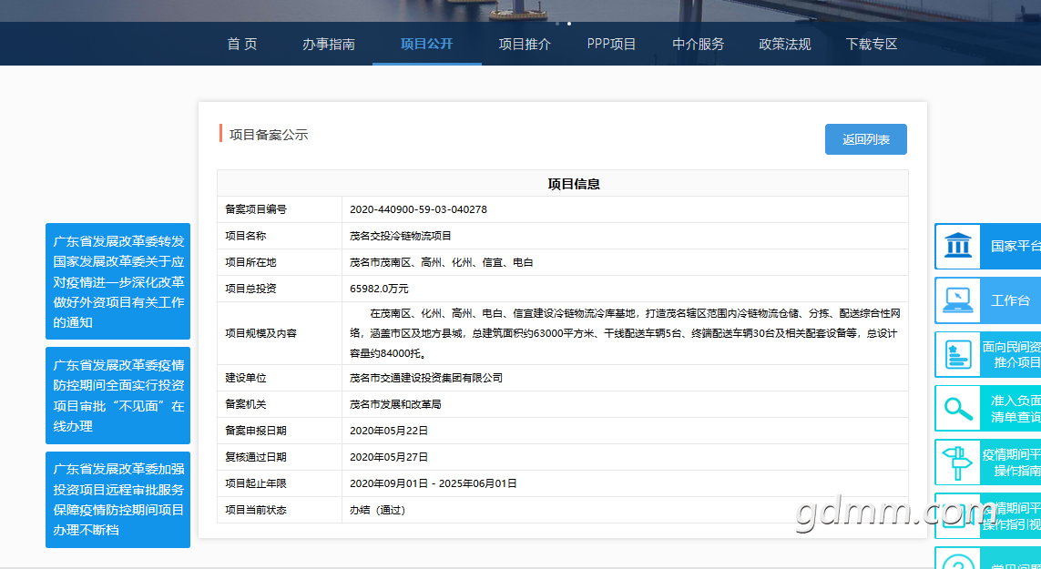
Task: Click the 面向民间资本推介项目 document icon
Action: [958, 354]
